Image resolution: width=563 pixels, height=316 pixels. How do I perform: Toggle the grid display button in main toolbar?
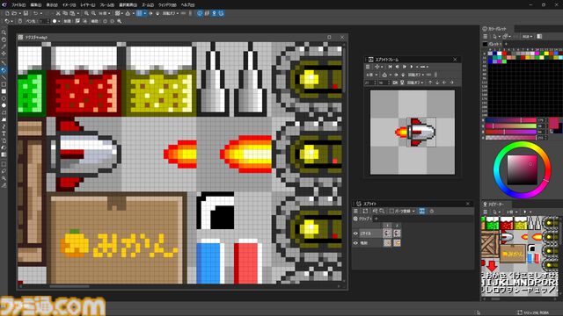[139, 13]
